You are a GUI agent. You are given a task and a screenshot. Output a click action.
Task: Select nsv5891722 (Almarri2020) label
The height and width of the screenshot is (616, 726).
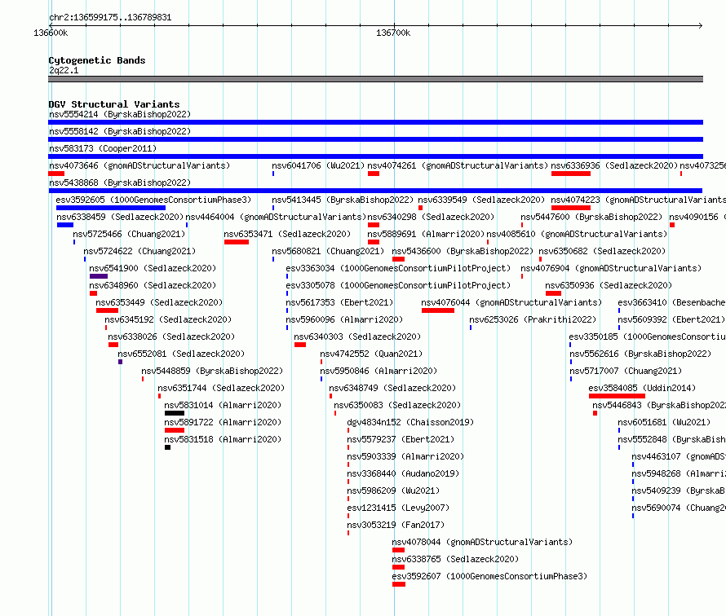pyautogui.click(x=223, y=422)
